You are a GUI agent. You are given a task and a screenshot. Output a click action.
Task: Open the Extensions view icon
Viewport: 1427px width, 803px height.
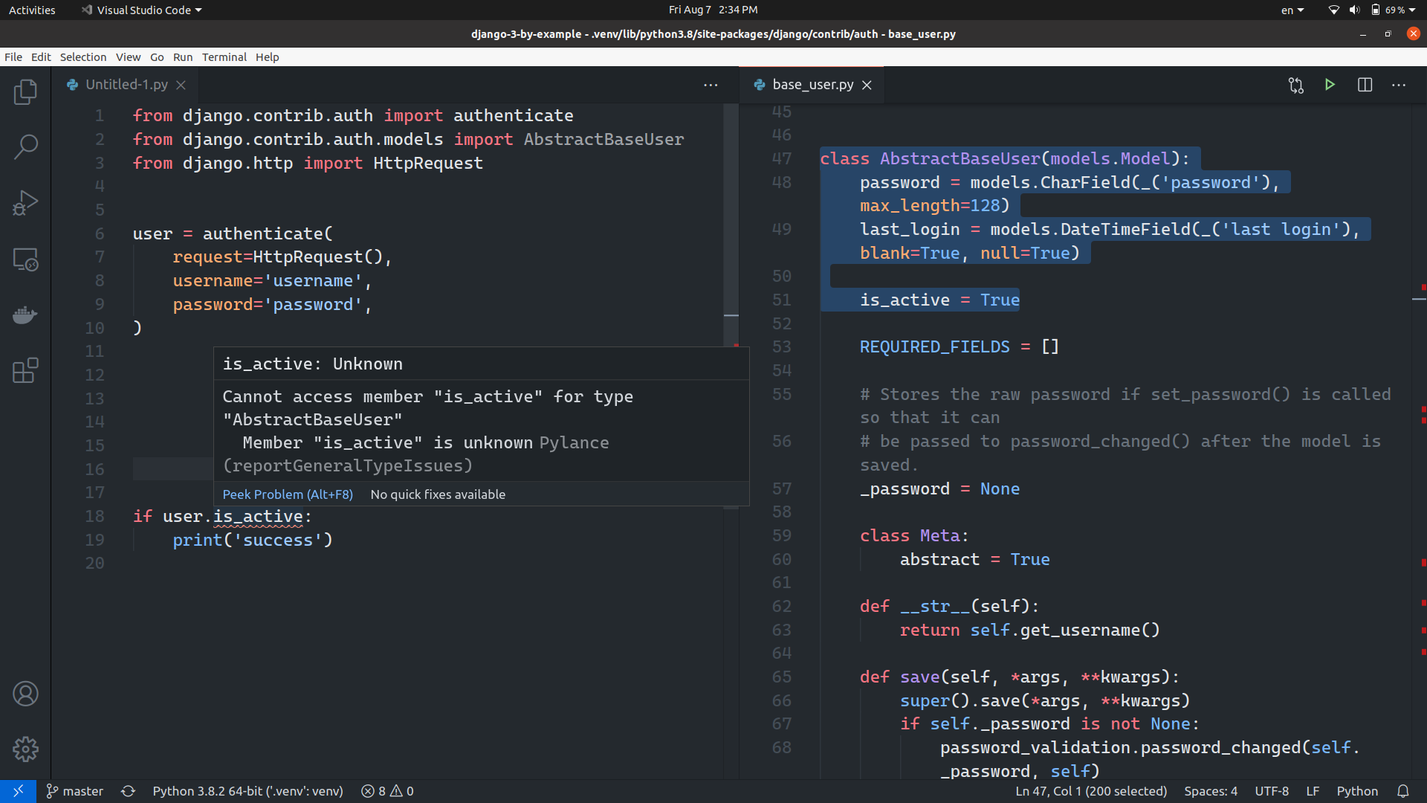point(25,370)
